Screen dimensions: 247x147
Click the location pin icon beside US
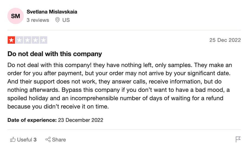point(58,20)
